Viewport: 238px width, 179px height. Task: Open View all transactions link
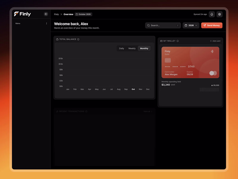(x=148, y=111)
